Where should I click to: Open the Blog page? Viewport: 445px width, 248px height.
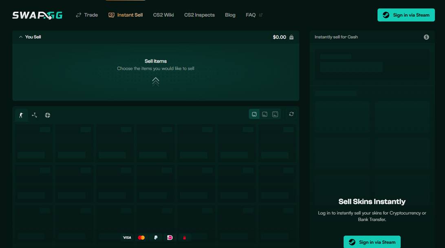click(230, 15)
